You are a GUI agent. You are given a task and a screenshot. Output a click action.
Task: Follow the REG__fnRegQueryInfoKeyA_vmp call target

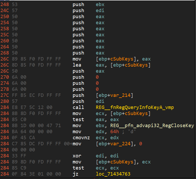click(135, 107)
